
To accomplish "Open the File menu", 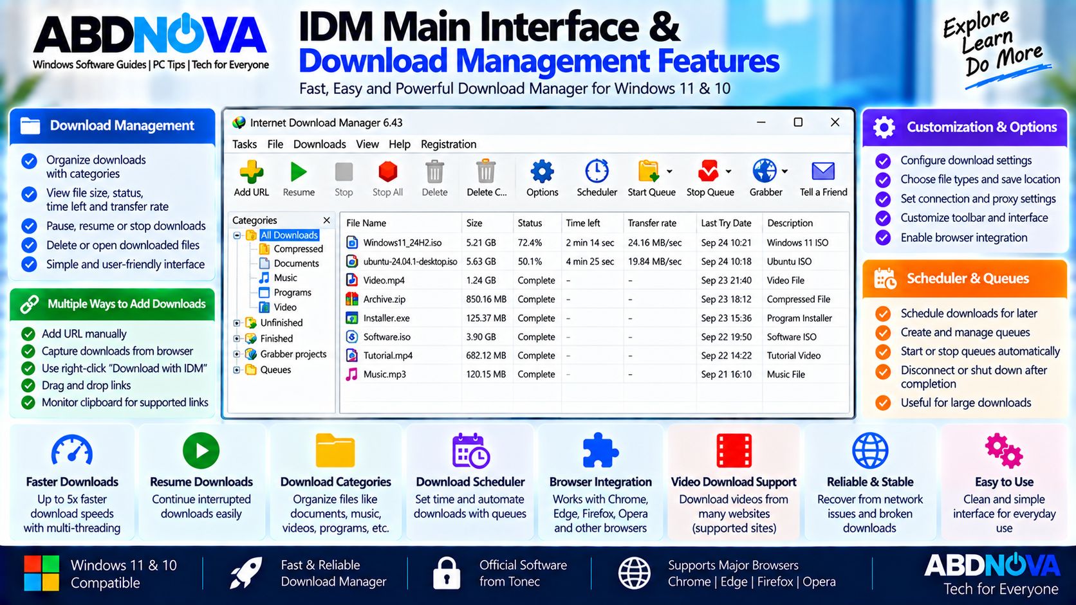I will coord(275,144).
